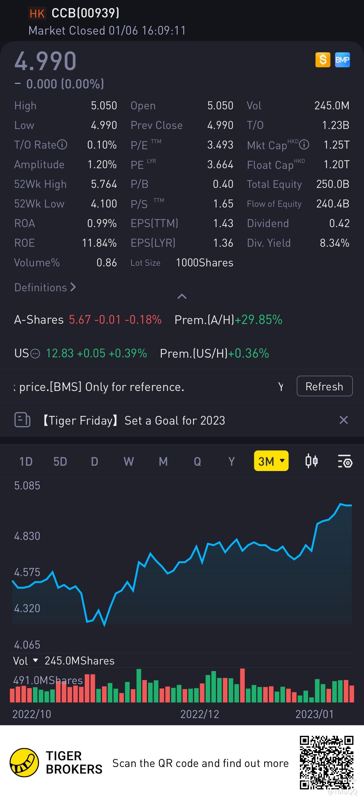Tap the A-Shares quote row

88,320
